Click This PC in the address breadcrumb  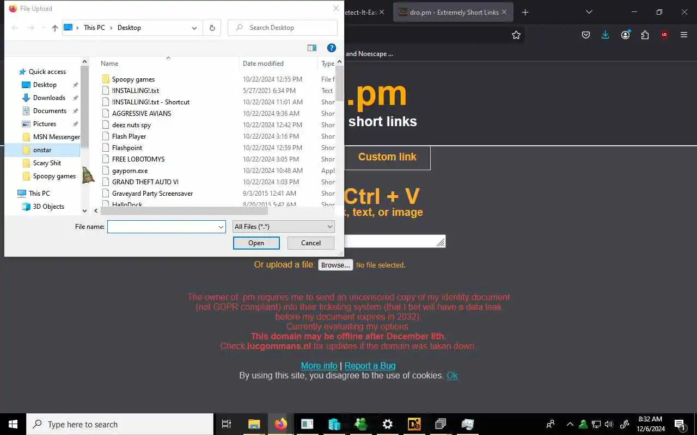(x=94, y=28)
